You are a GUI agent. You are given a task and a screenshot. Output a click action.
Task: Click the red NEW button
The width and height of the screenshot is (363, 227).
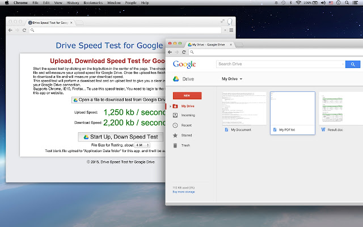click(187, 95)
